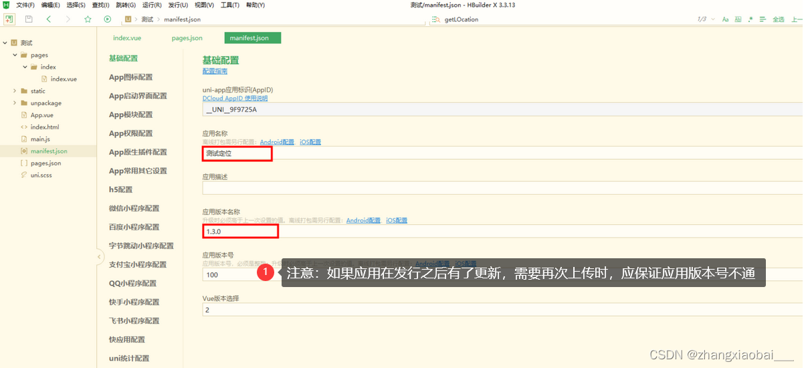Viewport: 804px width, 368px height.
Task: Open pages.json in the file tree
Action: tap(45, 163)
